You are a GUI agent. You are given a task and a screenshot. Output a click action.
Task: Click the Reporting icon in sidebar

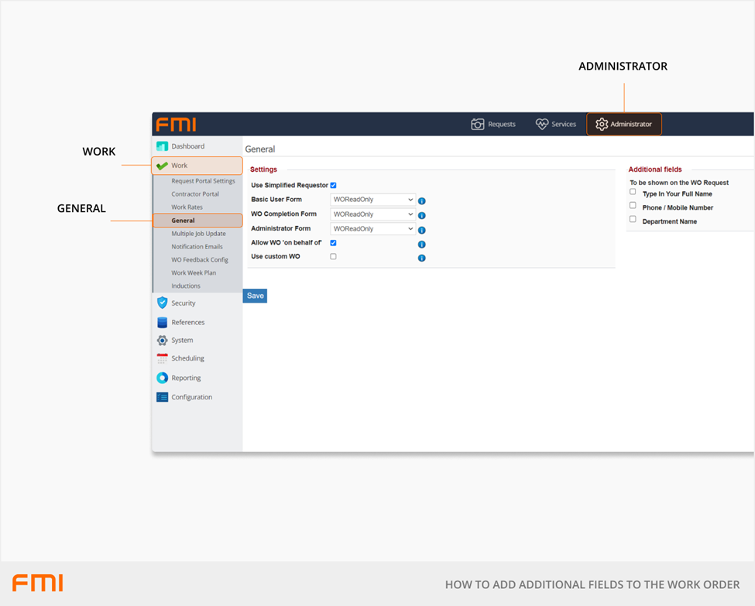click(x=162, y=378)
